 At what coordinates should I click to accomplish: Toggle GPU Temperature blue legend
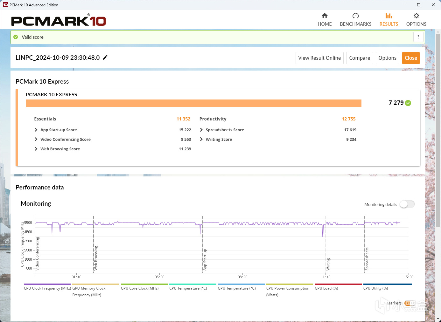[x=241, y=287]
